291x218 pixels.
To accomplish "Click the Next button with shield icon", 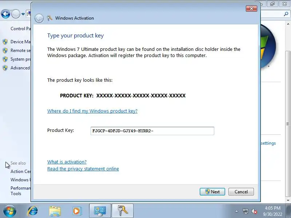I will (x=212, y=192).
